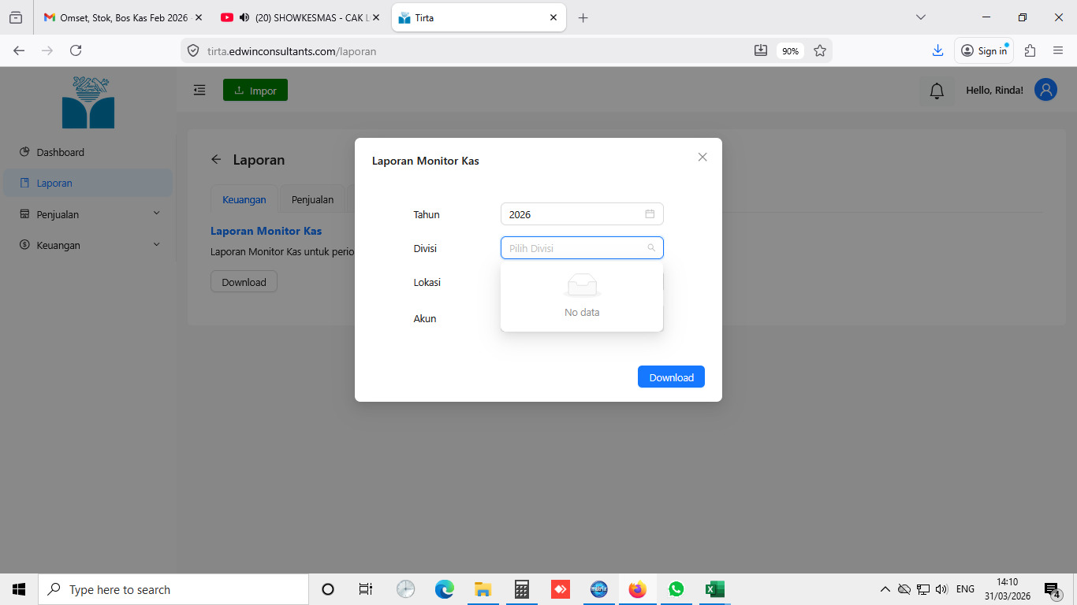Screen dimensions: 1077x605
Task: Go to Dashboard in sidebar
Action: tap(60, 152)
